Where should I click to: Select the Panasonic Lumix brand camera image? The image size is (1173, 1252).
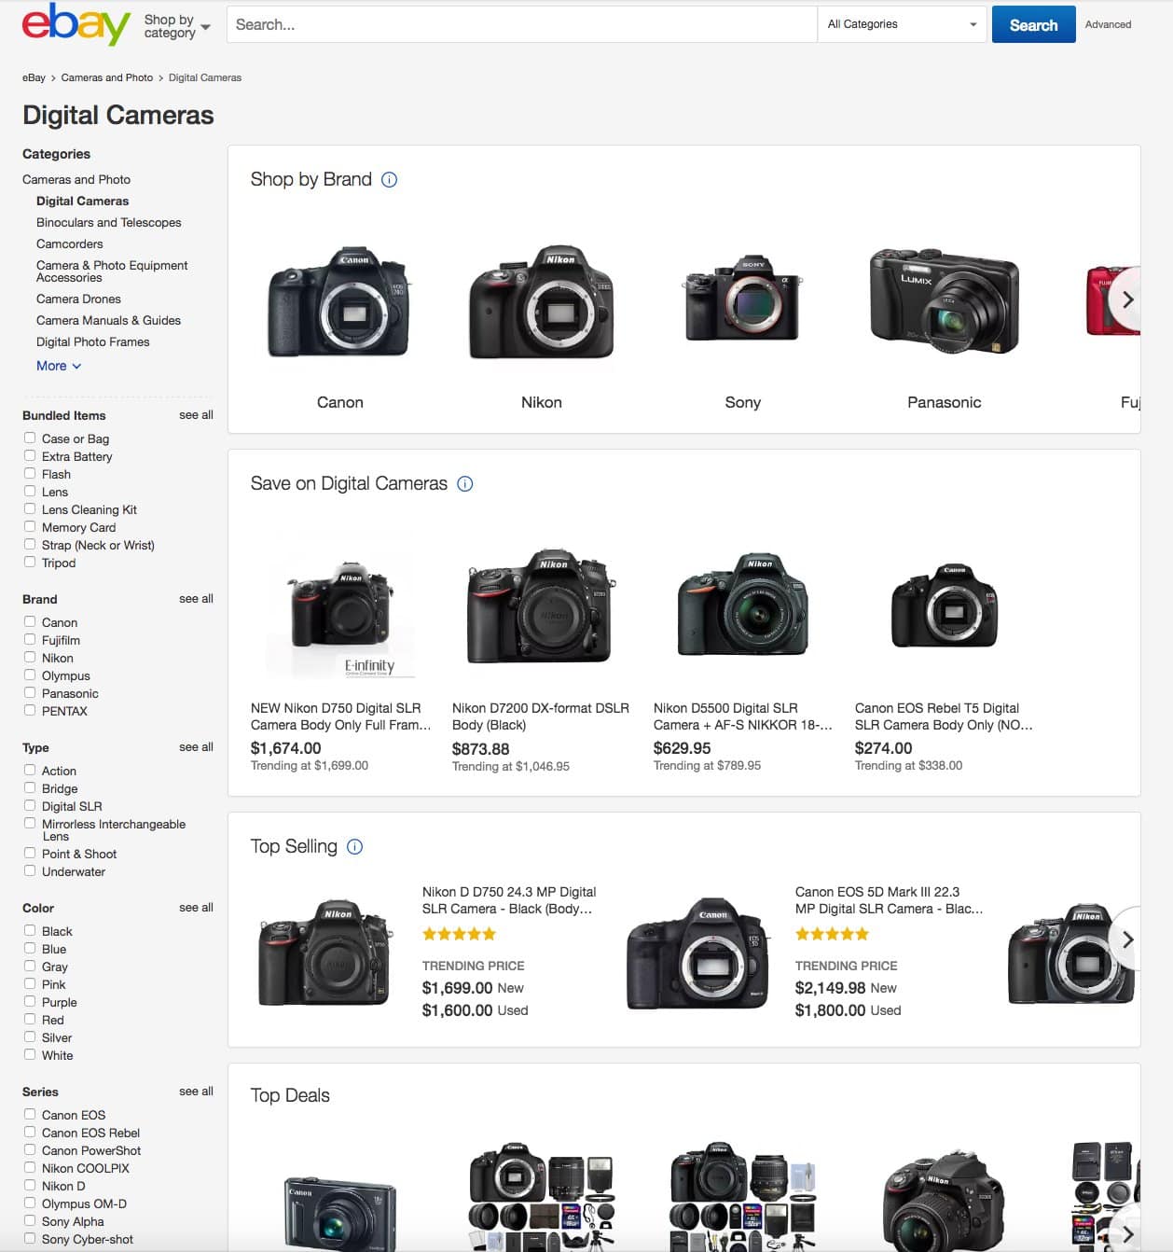[x=944, y=301]
